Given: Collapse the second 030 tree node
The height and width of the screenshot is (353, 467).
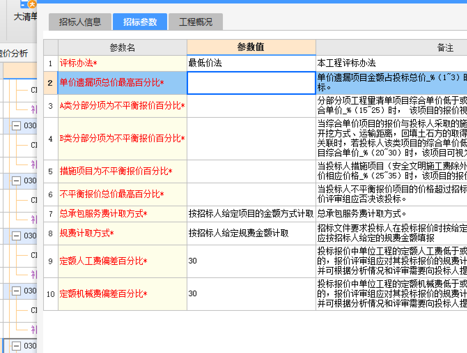Looking at the screenshot, I should (16, 181).
